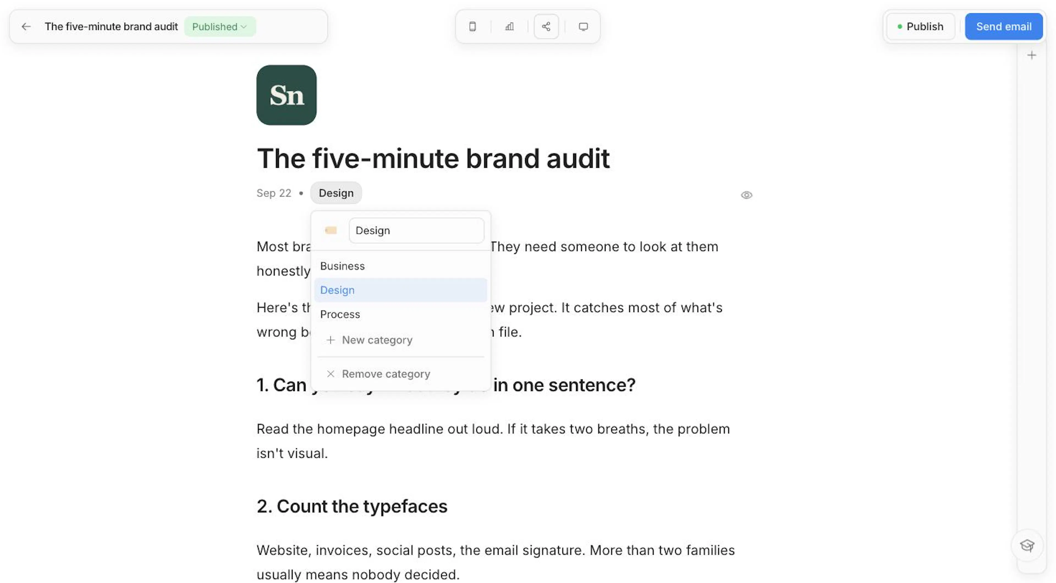Image resolution: width=1056 pixels, height=583 pixels.
Task: Select the Process category
Action: tap(400, 314)
